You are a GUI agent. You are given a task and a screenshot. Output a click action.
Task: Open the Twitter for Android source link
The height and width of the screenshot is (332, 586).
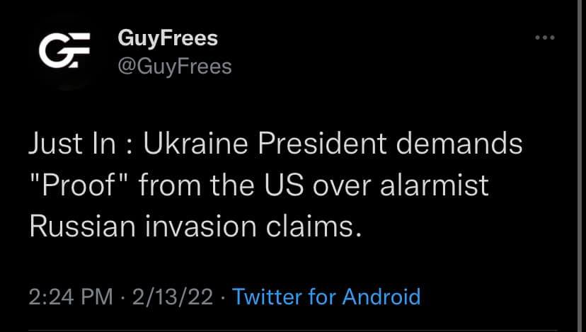[x=326, y=296]
